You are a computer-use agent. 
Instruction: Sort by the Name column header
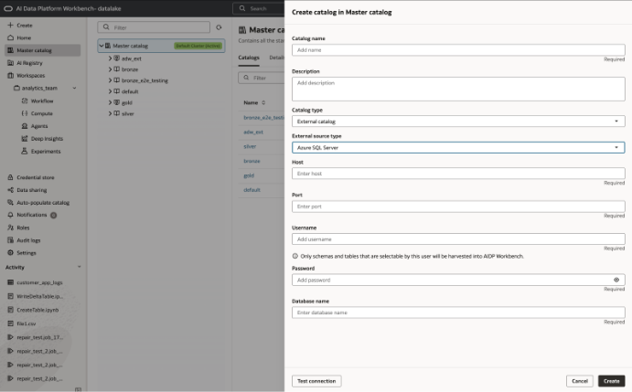click(254, 102)
